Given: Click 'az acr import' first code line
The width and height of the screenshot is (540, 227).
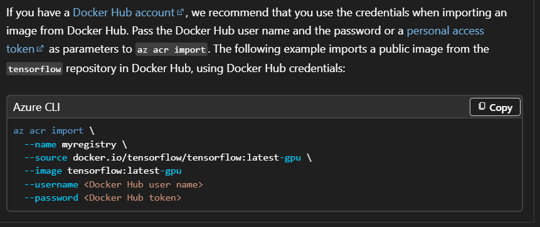Looking at the screenshot, I should coord(48,131).
